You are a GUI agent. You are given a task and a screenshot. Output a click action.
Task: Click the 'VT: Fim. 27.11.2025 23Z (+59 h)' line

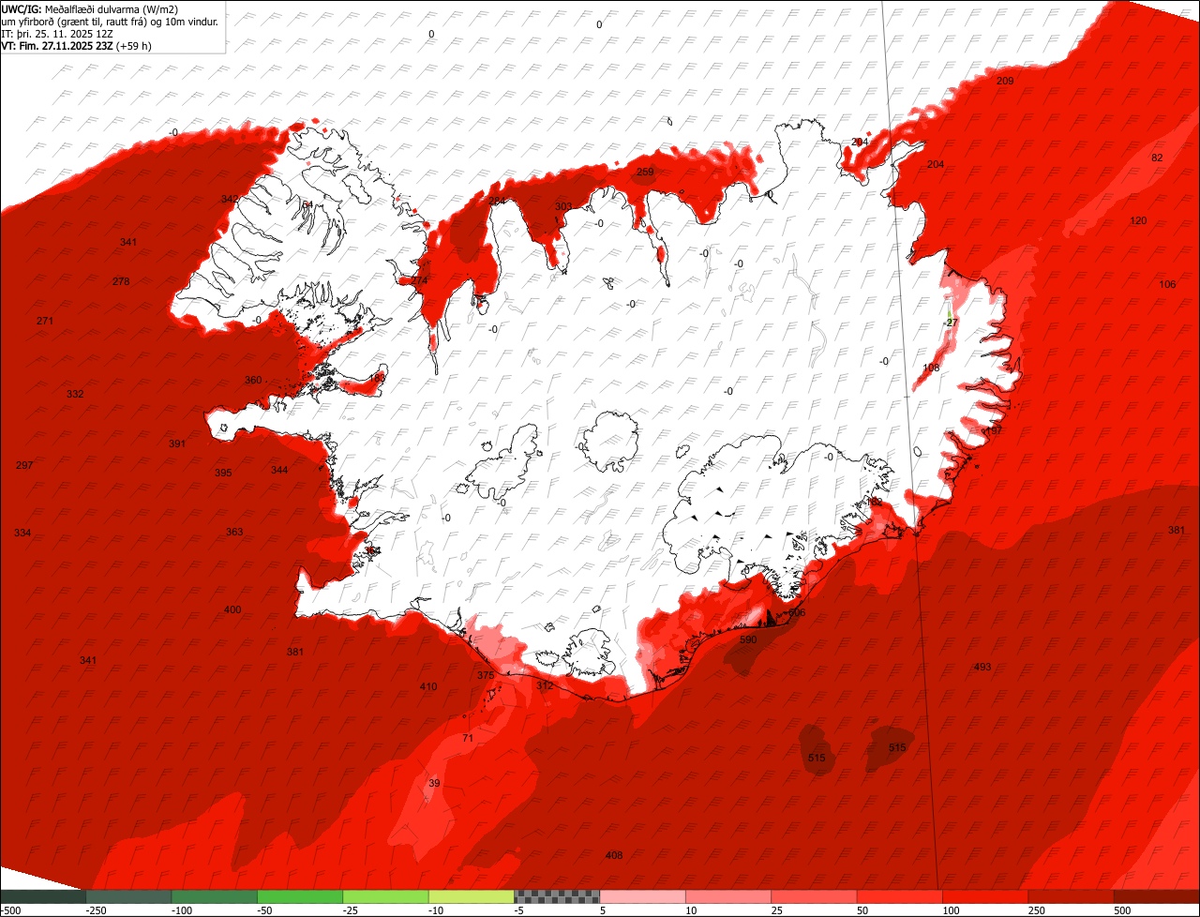click(76, 45)
